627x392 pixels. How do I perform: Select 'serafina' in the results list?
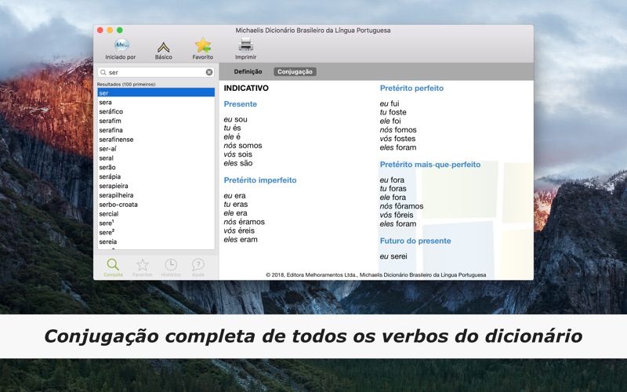click(x=156, y=130)
